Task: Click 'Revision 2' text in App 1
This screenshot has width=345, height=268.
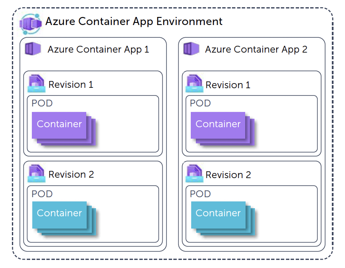Action: pos(71,174)
